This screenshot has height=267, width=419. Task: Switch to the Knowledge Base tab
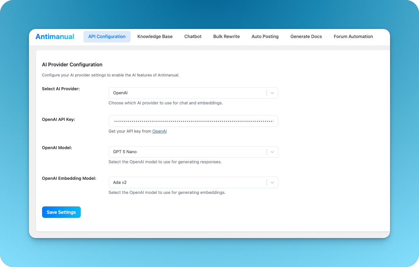[155, 36]
